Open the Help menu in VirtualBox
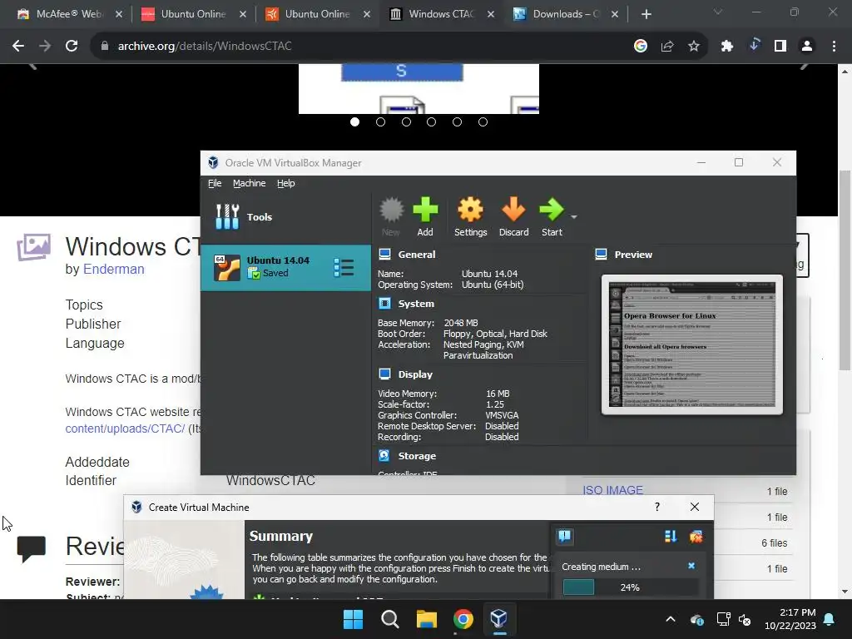 (x=286, y=183)
